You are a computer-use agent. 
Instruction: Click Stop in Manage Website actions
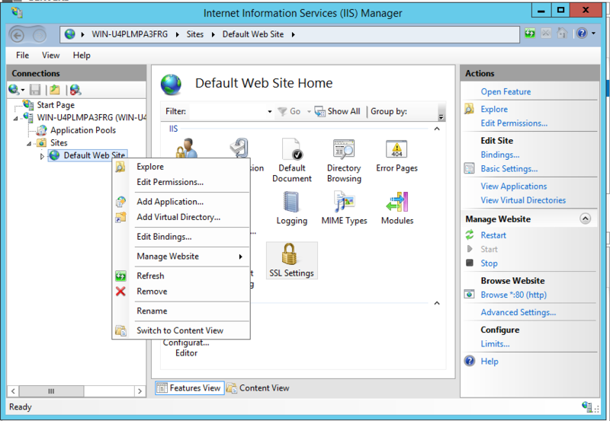point(489,263)
